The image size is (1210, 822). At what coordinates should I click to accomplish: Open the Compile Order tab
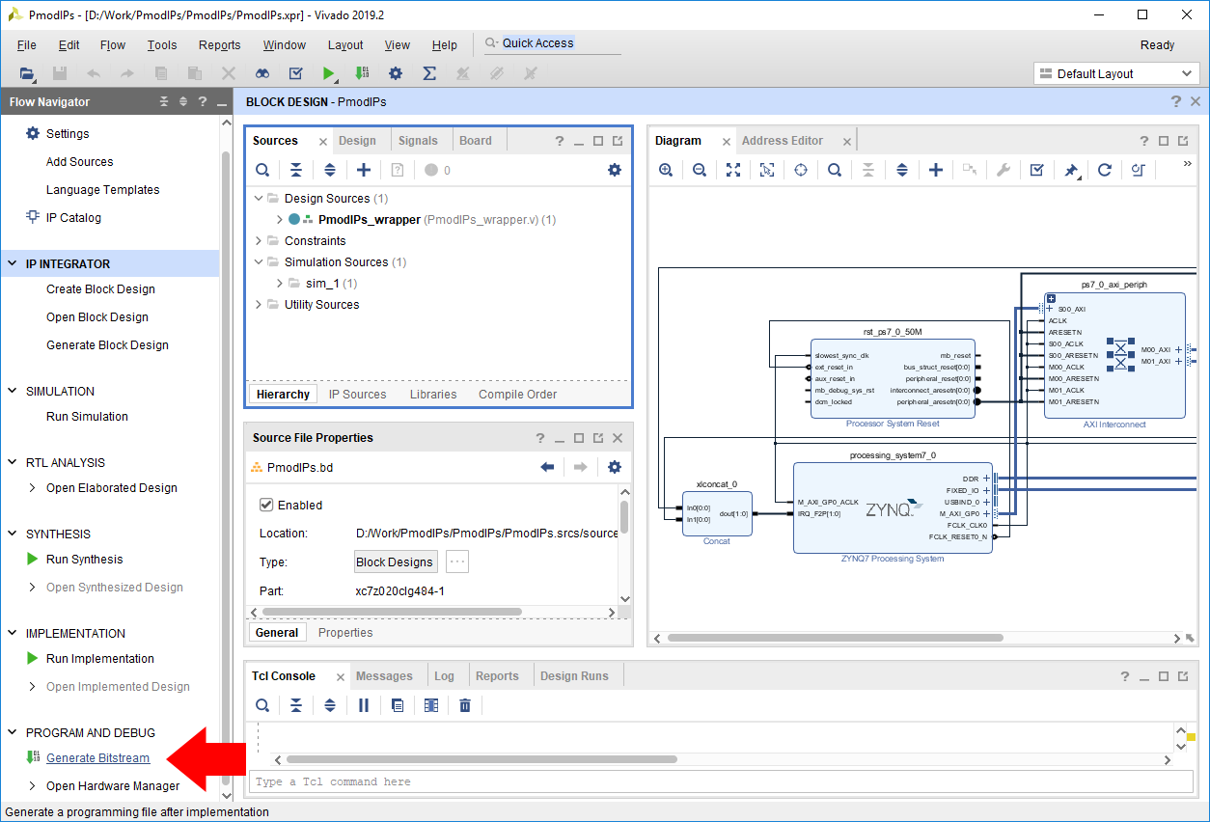(x=517, y=395)
